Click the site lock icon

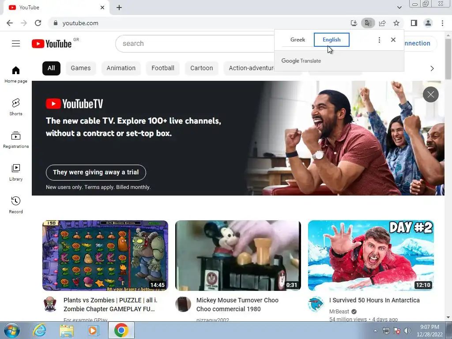56,23
